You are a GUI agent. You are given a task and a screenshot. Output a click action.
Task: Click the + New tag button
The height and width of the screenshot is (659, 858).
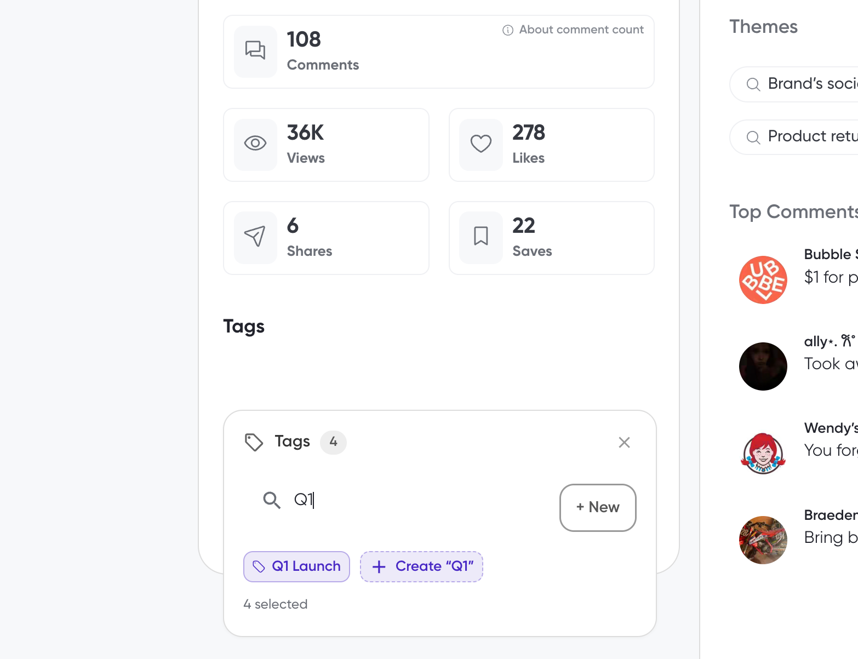598,507
